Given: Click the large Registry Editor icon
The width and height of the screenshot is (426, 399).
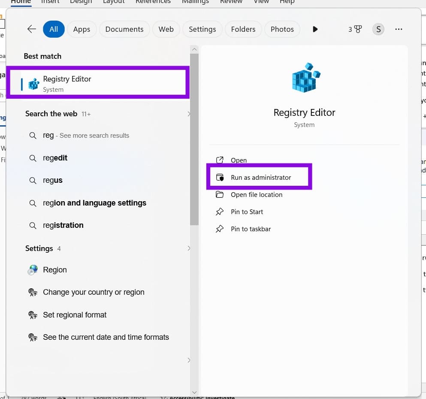Looking at the screenshot, I should click(x=305, y=78).
